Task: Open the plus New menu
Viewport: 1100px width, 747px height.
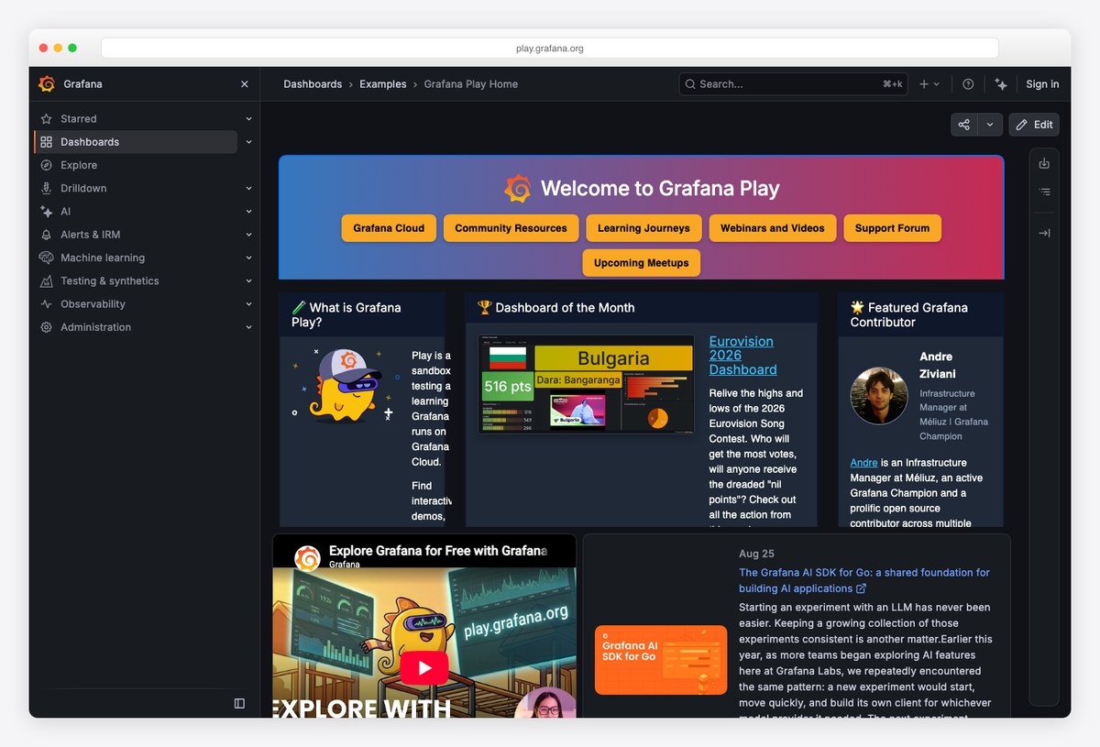Action: 929,84
